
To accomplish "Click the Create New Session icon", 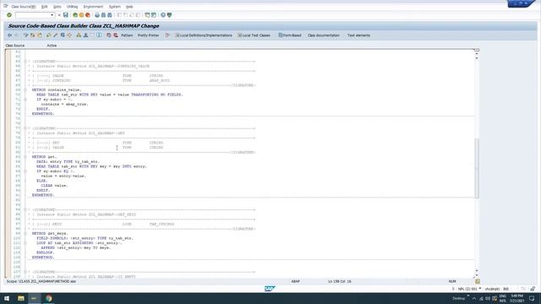I will [x=147, y=15].
